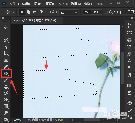This screenshot has width=135, height=123.
Task: Open the Color palette panel icon
Action: 130,103
